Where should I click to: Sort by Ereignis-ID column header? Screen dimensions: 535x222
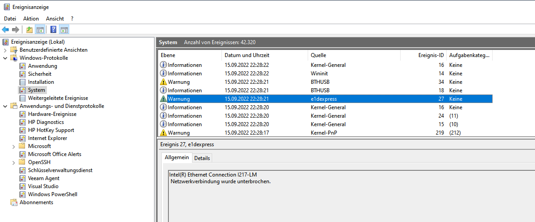423,55
